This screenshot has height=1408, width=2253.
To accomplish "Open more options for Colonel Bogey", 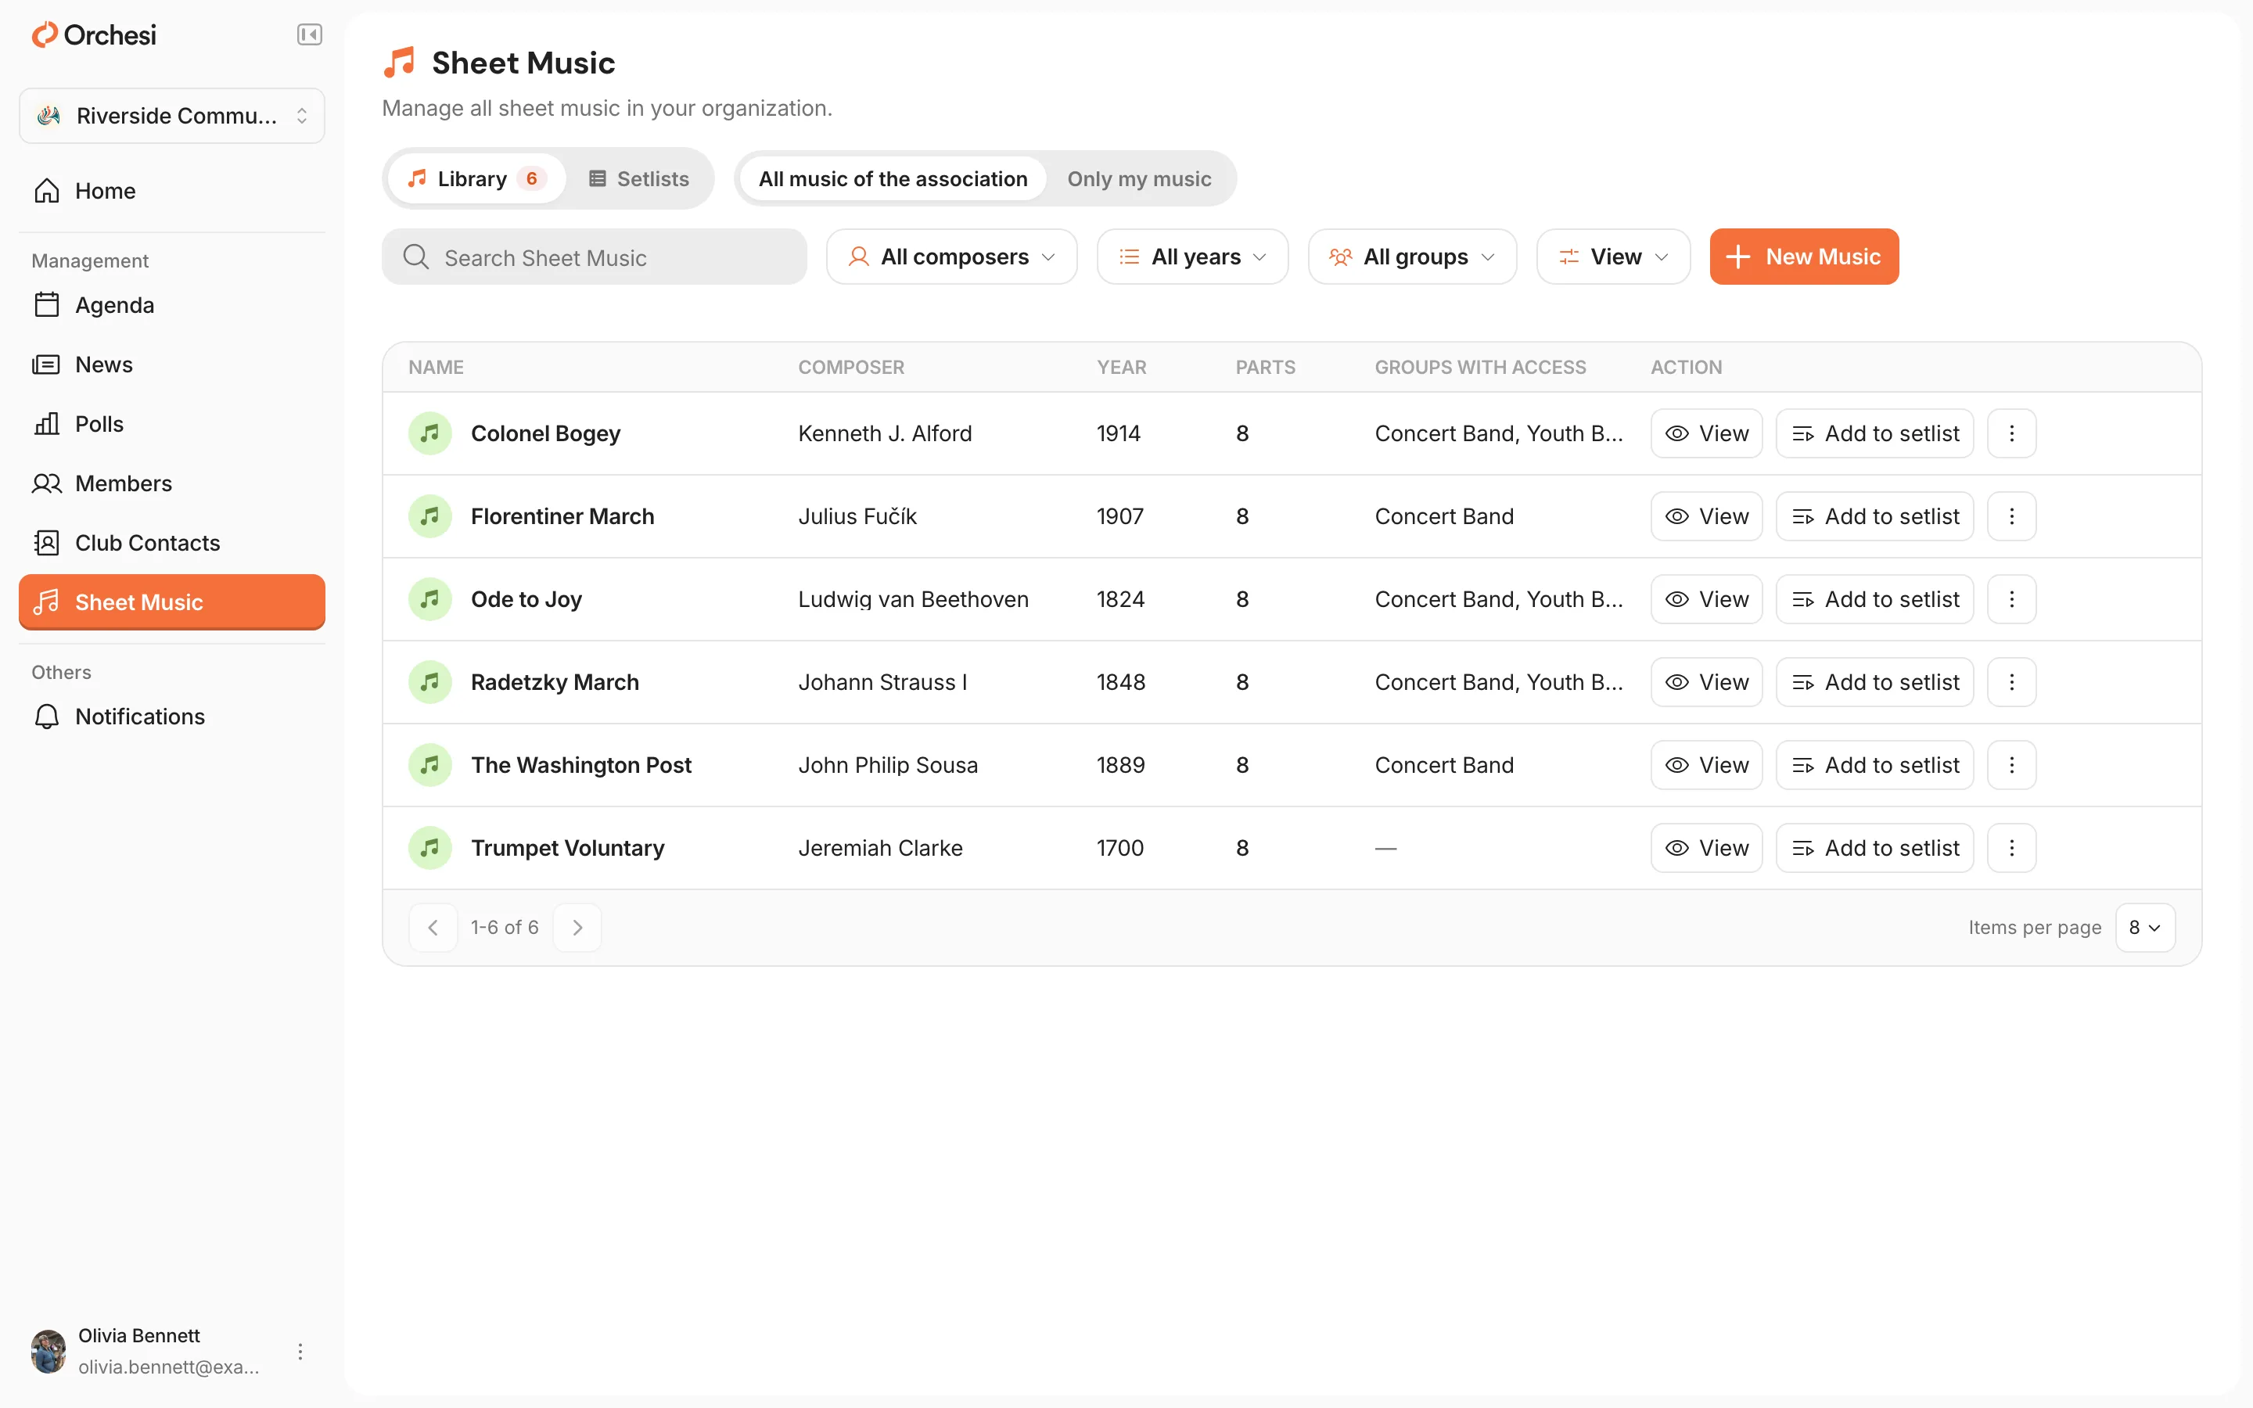I will coord(2011,433).
